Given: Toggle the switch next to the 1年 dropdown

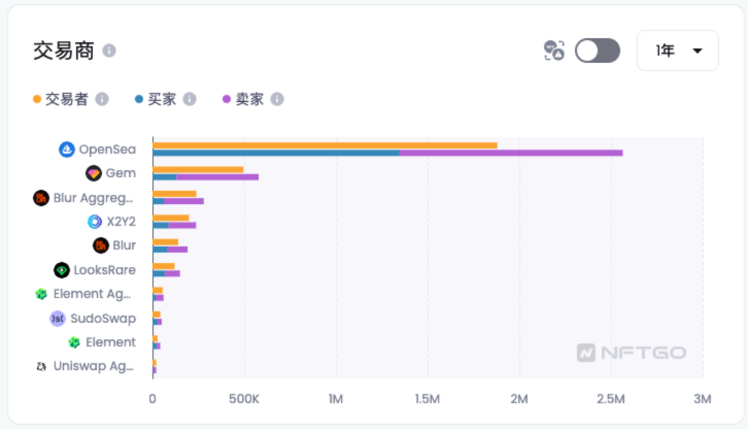Looking at the screenshot, I should click(x=597, y=51).
